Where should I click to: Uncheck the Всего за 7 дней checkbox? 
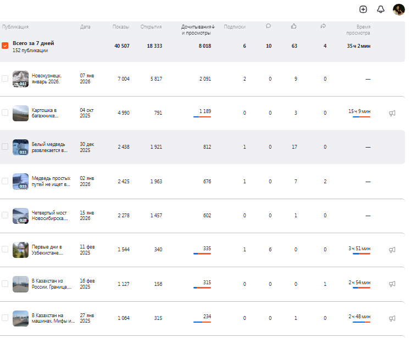click(x=5, y=46)
